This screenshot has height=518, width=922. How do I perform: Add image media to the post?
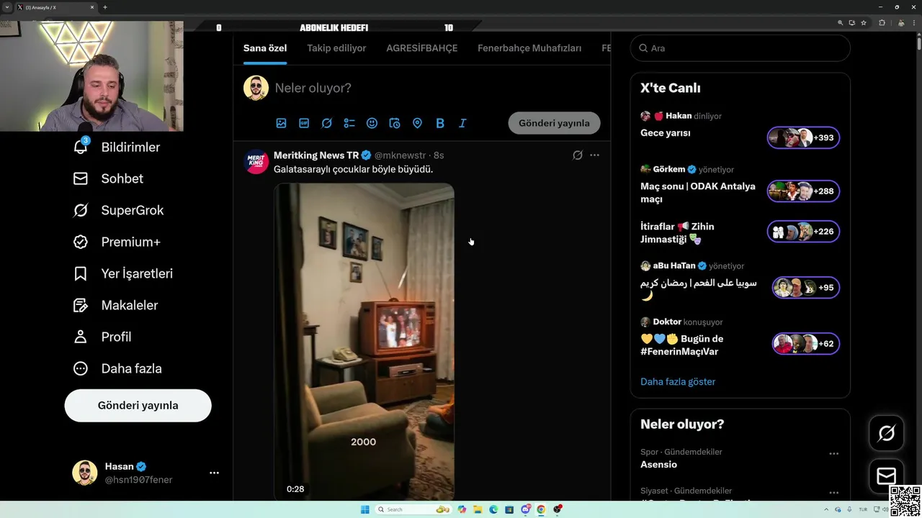click(x=282, y=123)
